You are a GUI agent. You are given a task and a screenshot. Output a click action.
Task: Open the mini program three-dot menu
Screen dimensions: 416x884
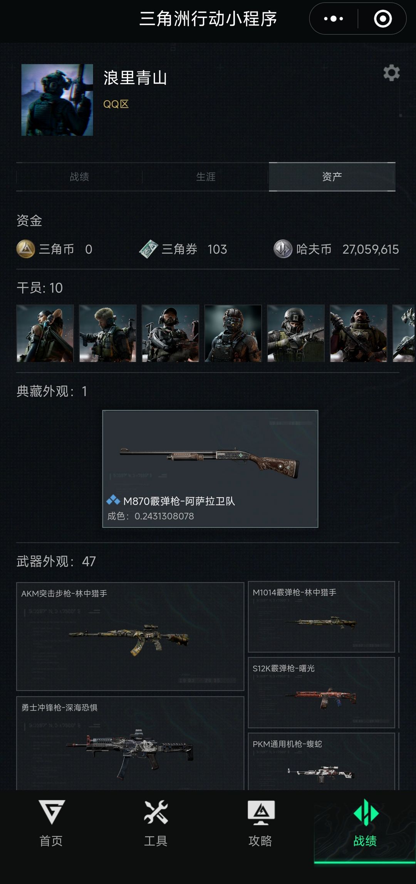[334, 18]
